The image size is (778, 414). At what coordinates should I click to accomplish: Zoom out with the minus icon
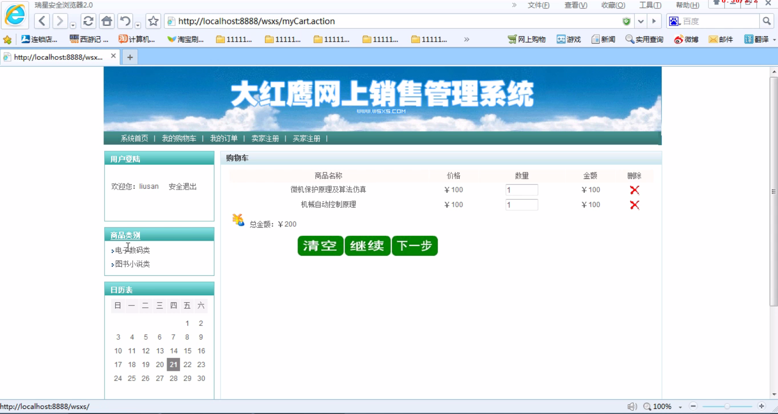point(693,406)
